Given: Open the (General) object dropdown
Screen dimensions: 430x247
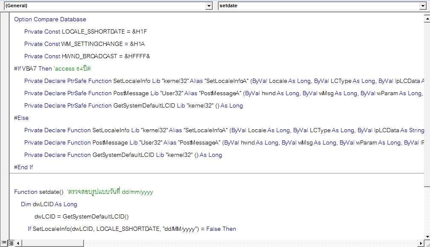Looking at the screenshot, I should [209, 6].
